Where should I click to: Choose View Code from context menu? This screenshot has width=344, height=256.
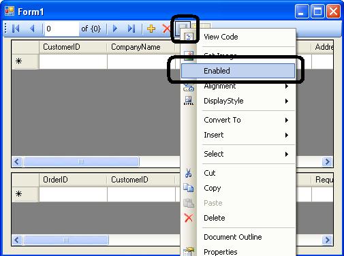(x=238, y=37)
